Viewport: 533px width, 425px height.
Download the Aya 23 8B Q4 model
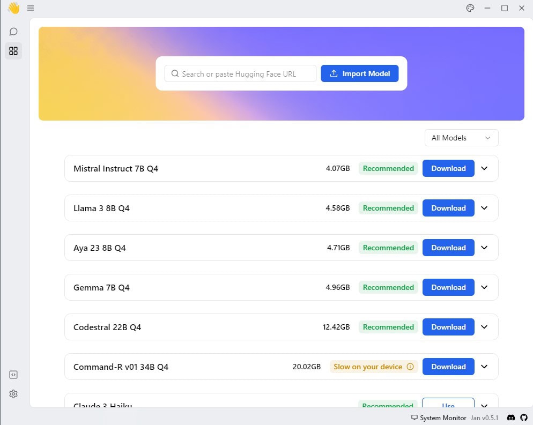448,248
